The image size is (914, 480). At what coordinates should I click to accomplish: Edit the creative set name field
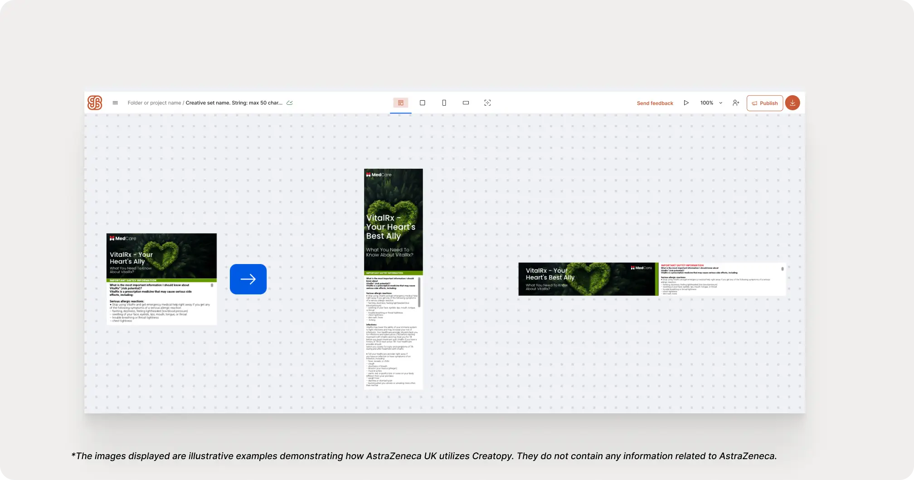click(234, 103)
